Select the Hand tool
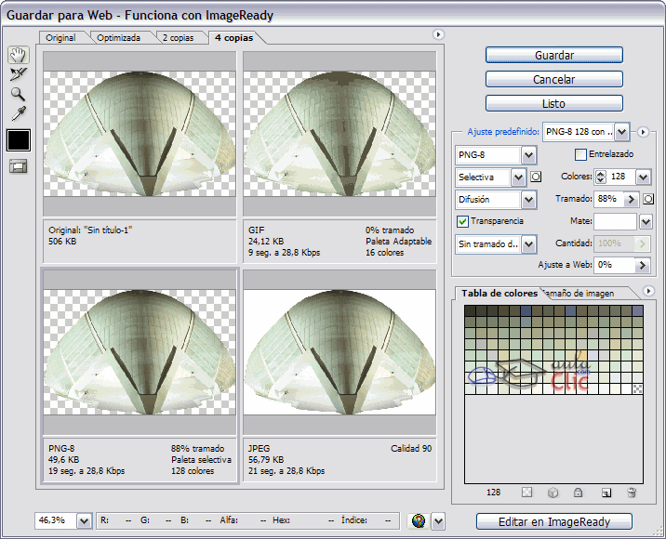Viewport: 666px width, 539px height. [x=18, y=55]
